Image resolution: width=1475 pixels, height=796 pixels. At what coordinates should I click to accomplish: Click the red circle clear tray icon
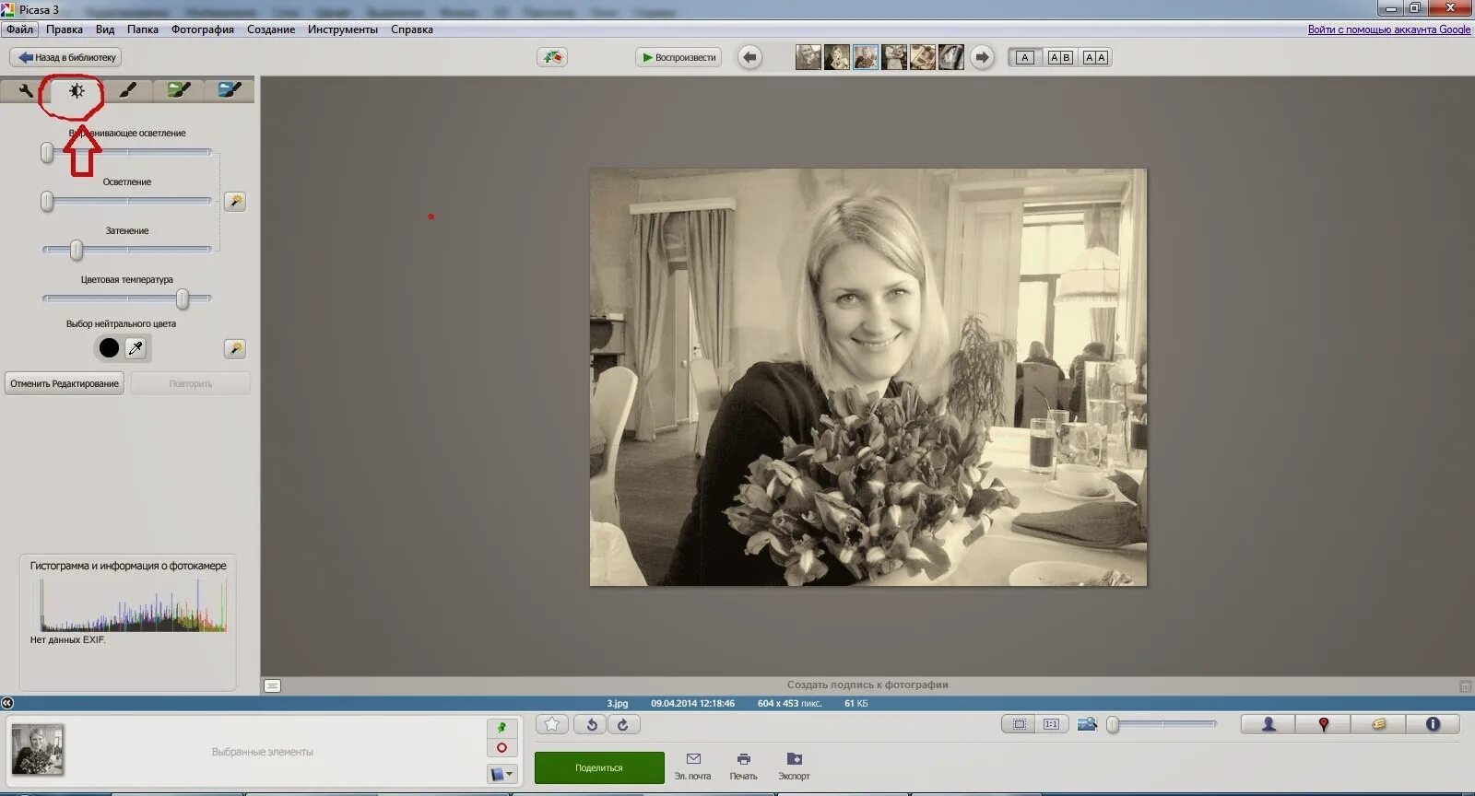(501, 748)
